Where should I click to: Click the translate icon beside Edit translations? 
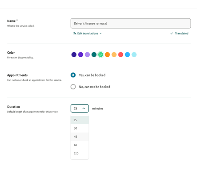[75, 34]
